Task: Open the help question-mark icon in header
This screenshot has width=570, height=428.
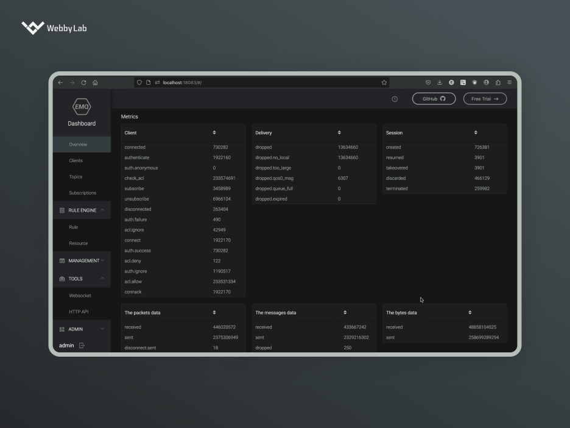Action: (396, 98)
